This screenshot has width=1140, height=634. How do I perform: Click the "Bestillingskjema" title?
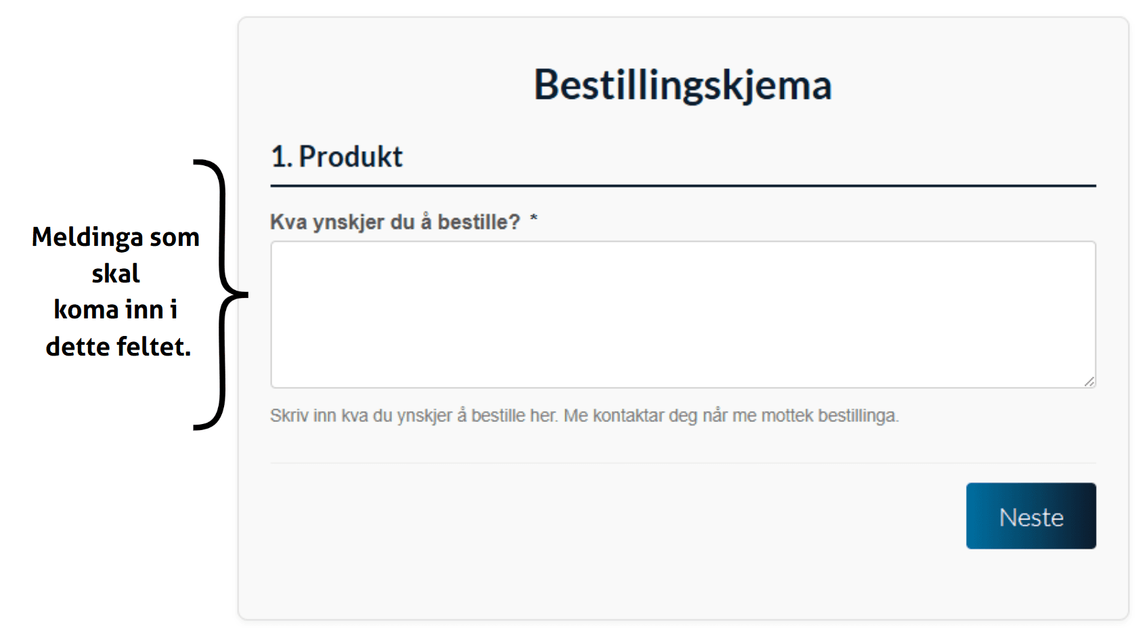[x=682, y=85]
